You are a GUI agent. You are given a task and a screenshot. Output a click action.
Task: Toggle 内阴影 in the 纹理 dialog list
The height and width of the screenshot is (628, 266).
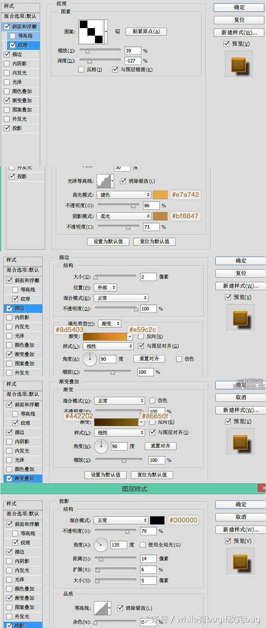(x=7, y=64)
